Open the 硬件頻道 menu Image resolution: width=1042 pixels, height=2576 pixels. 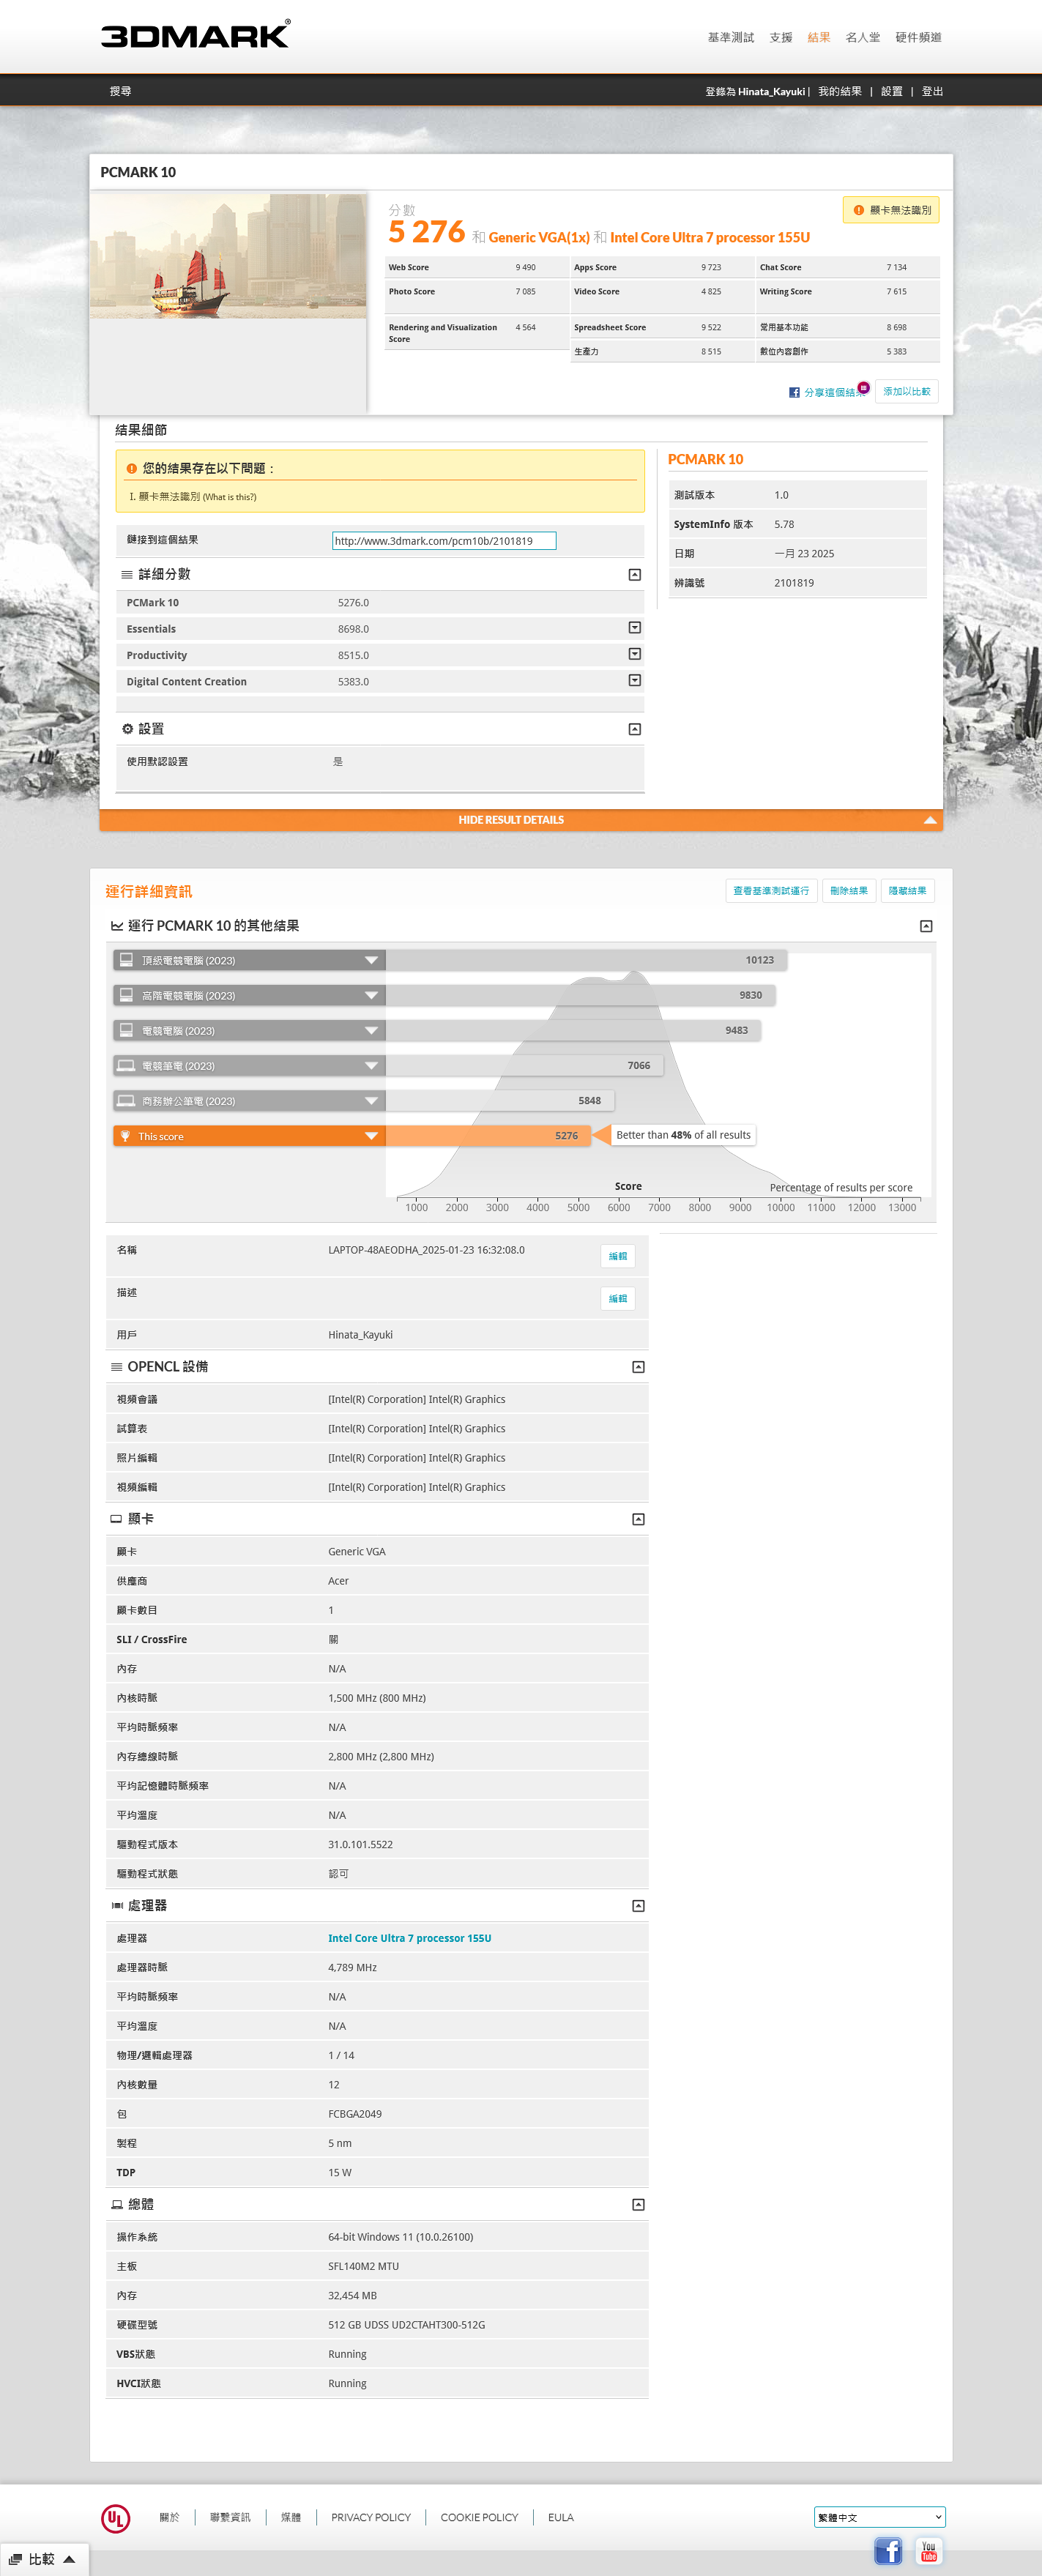pyautogui.click(x=918, y=37)
